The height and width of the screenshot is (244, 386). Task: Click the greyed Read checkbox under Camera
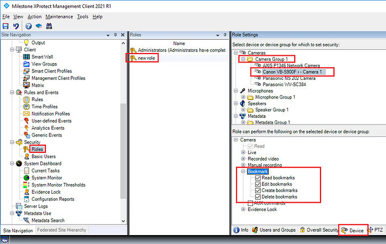pos(251,146)
